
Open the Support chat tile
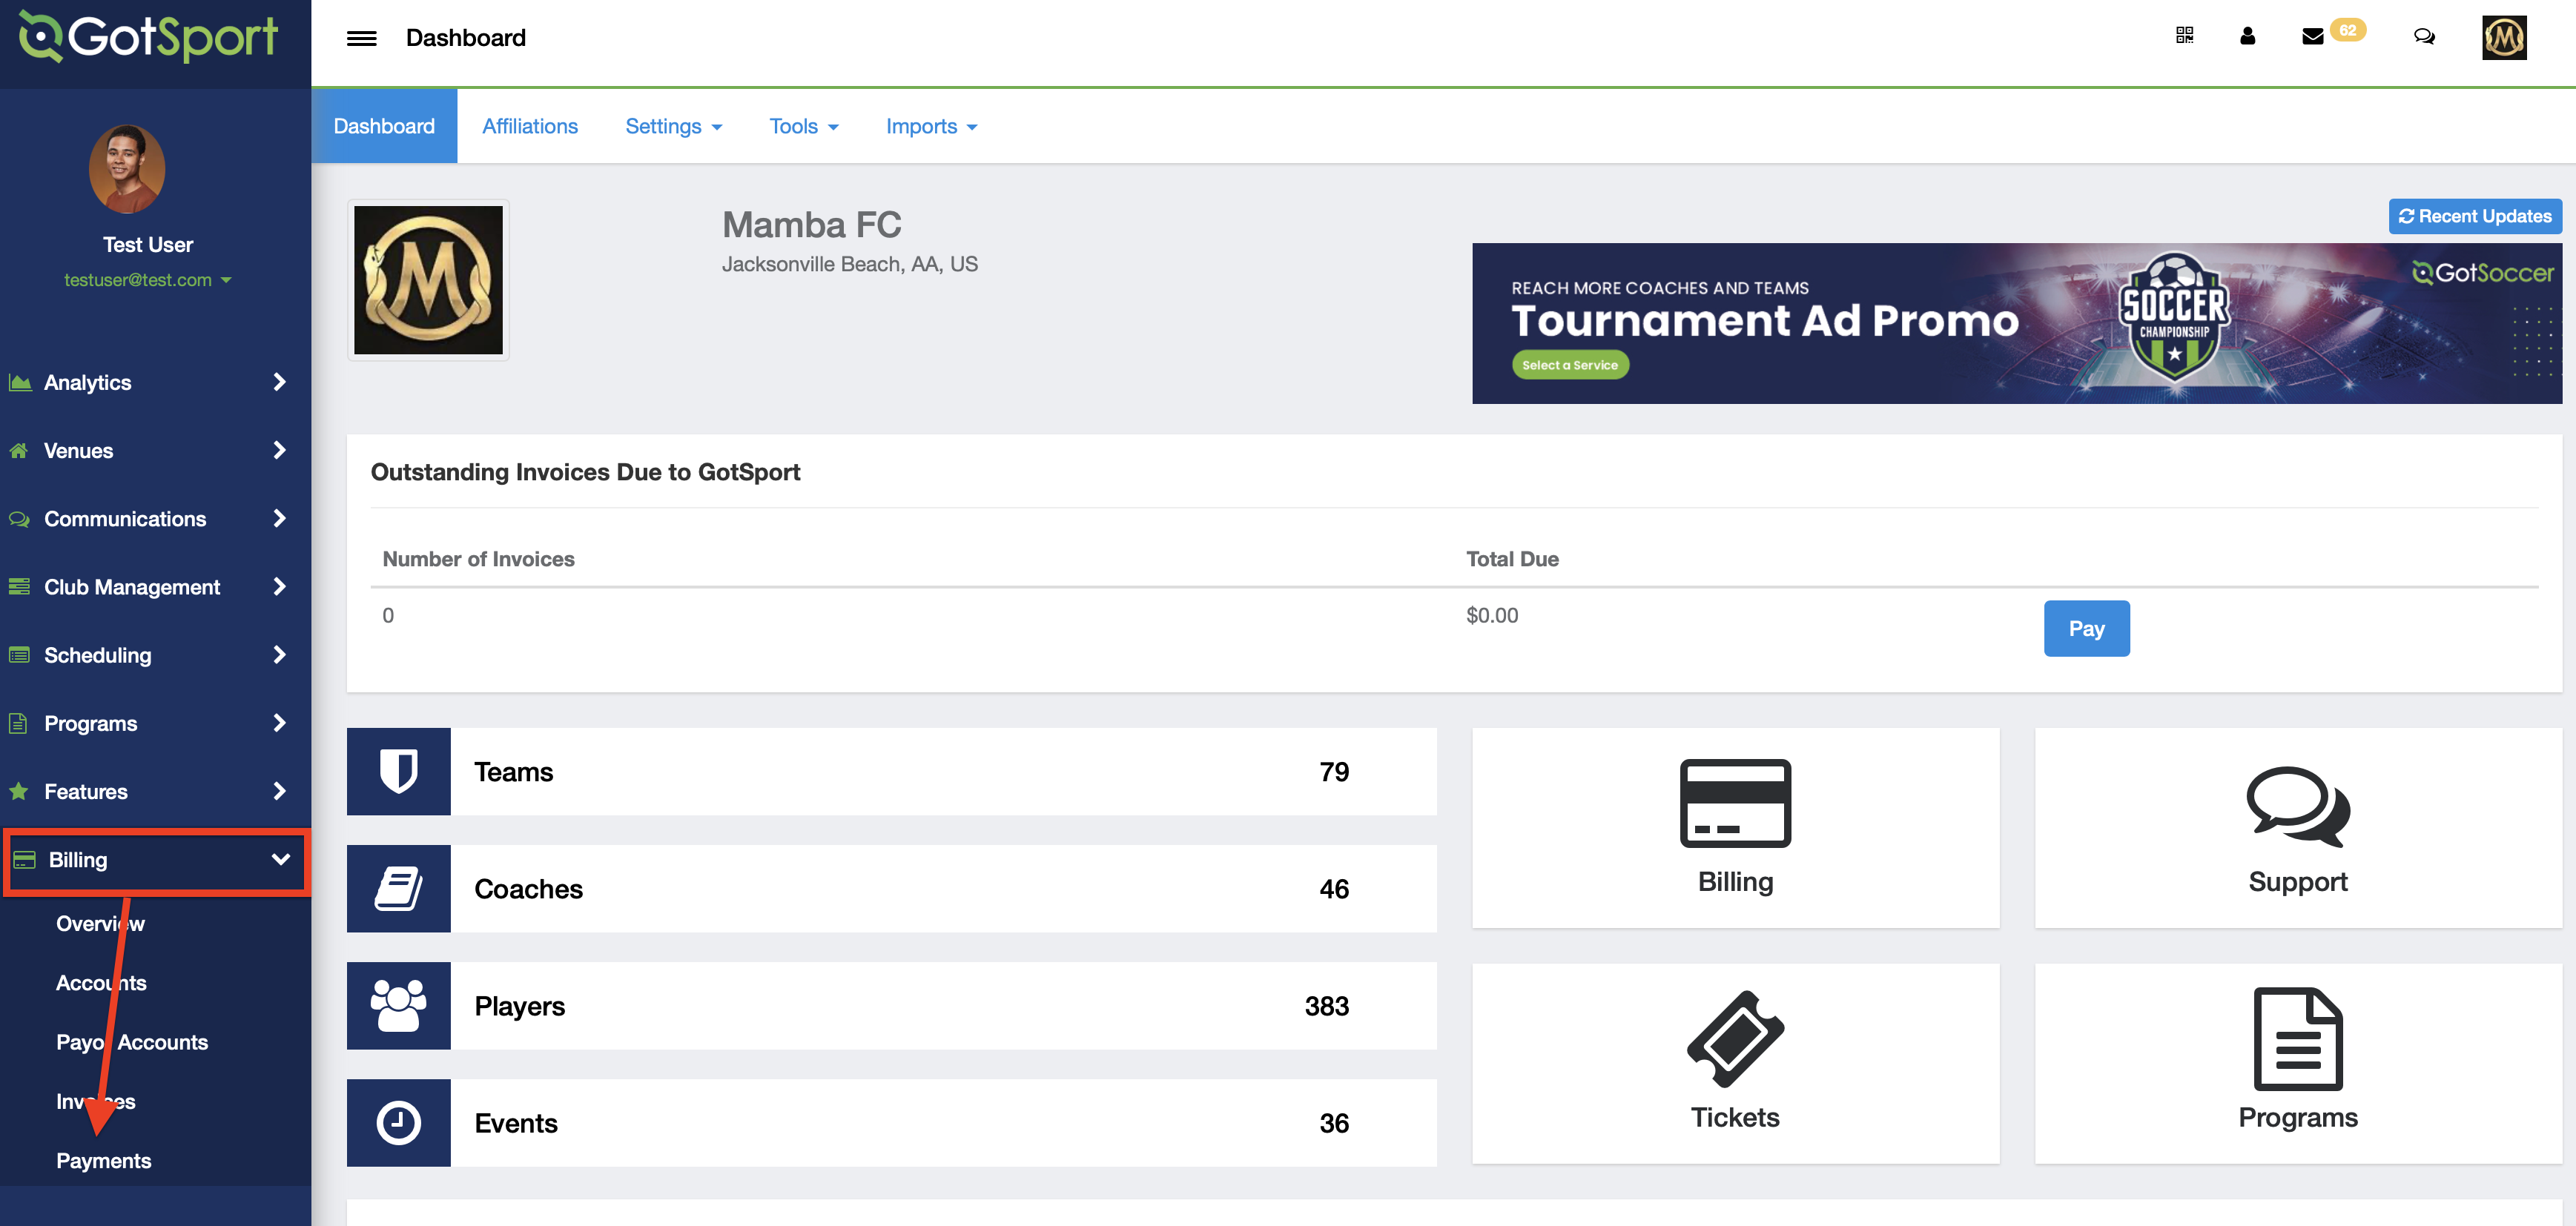2297,827
